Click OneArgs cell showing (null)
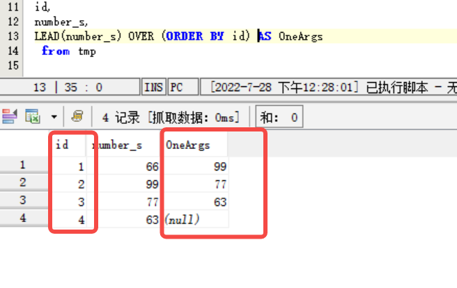Image resolution: width=457 pixels, height=288 pixels. 196,219
